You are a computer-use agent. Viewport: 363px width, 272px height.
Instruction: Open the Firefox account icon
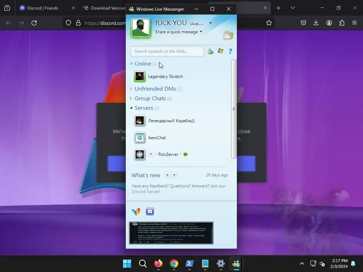(329, 23)
